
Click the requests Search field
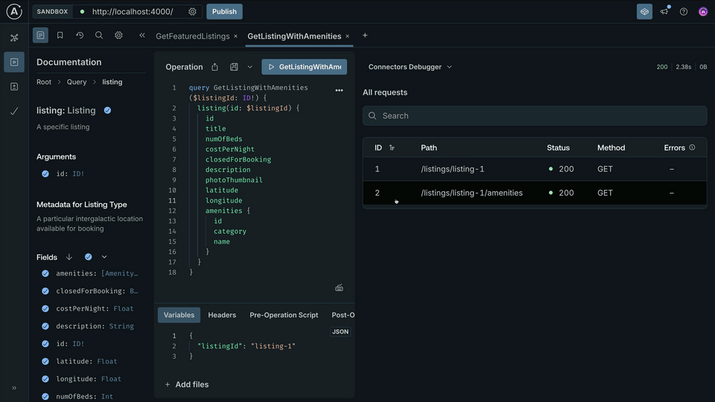(535, 116)
